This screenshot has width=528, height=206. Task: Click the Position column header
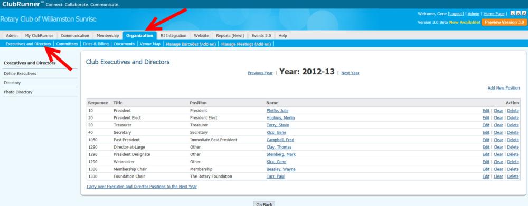tap(199, 103)
